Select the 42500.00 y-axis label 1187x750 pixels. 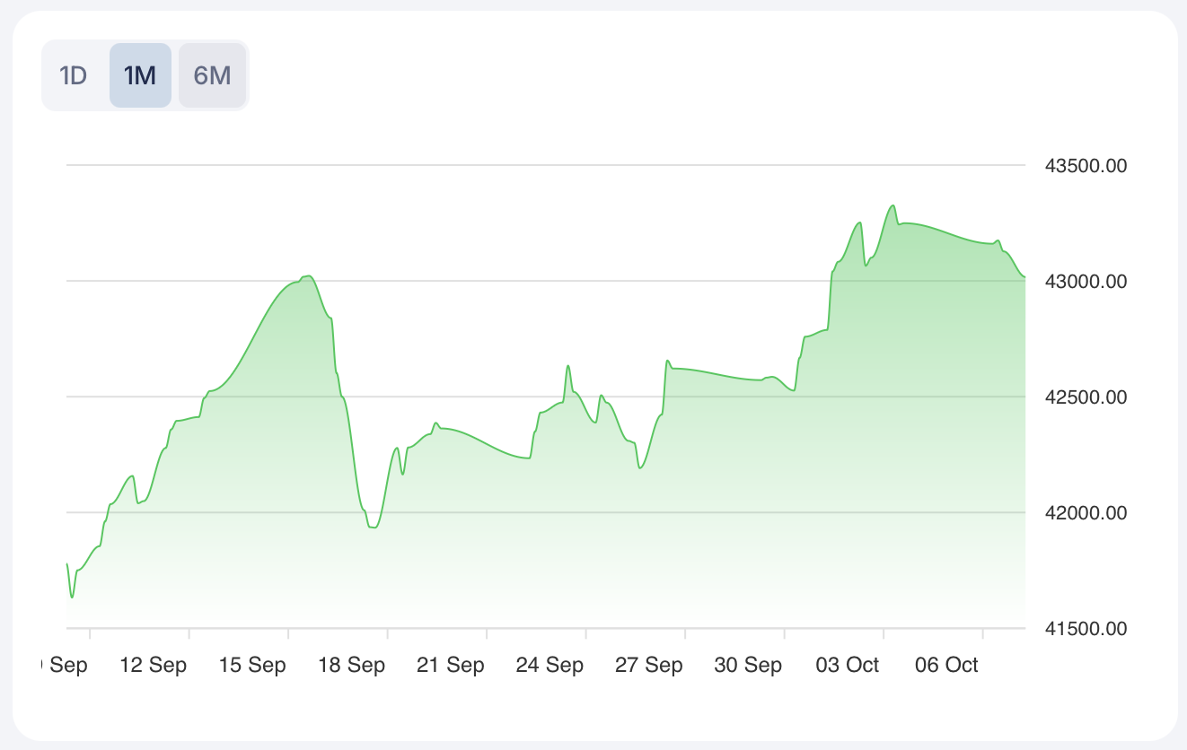click(x=1086, y=397)
